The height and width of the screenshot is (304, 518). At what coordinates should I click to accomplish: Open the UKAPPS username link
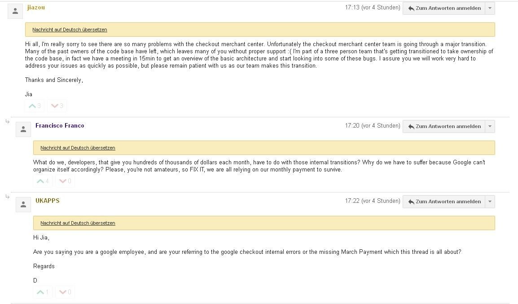pyautogui.click(x=48, y=201)
